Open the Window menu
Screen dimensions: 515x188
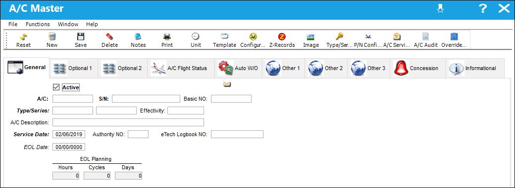point(68,24)
